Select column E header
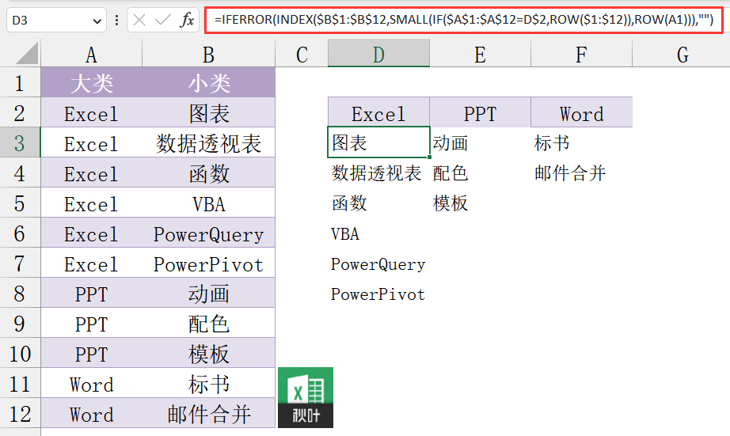The image size is (730, 436). (x=480, y=54)
